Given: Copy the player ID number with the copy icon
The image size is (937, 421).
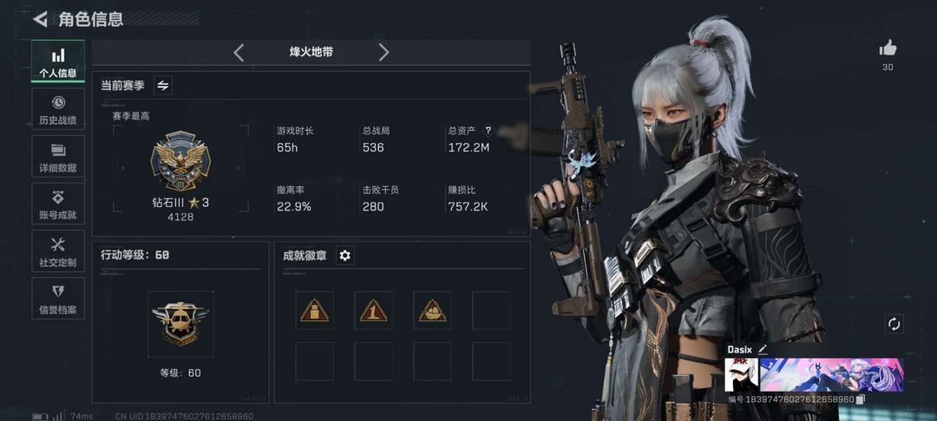Looking at the screenshot, I should [x=861, y=399].
